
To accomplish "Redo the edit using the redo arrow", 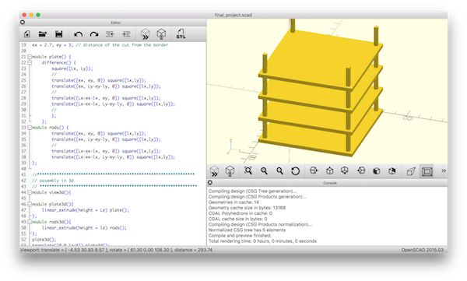I will (x=94, y=34).
